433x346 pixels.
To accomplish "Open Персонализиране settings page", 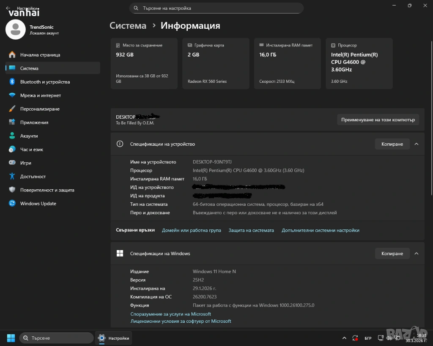I will click(x=40, y=109).
